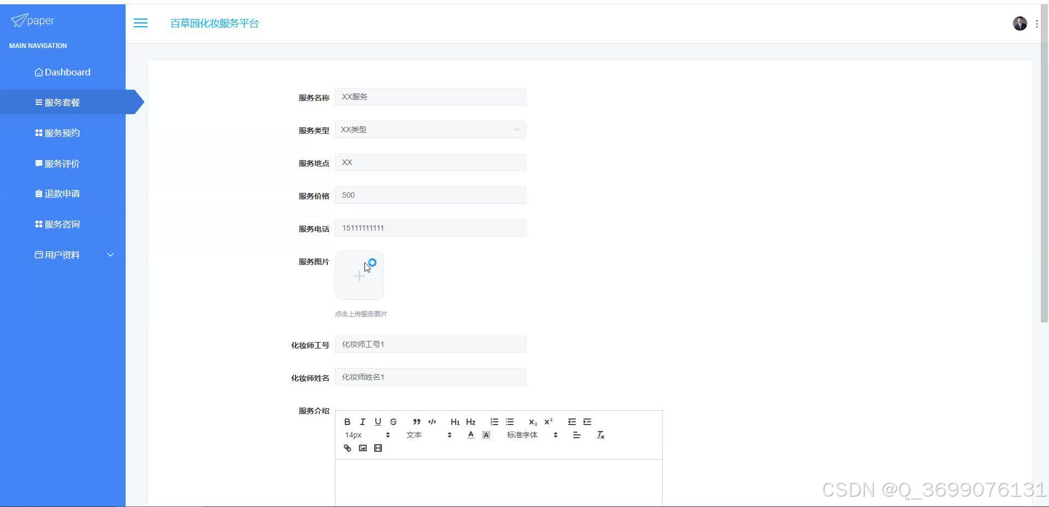The image size is (1049, 507).
Task: Apply strikethrough formatting in the editor
Action: click(393, 421)
